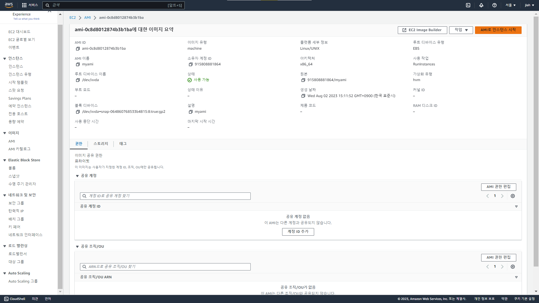The height and width of the screenshot is (303, 539).
Task: Collapse the Elastic Block Store sidebar group
Action: [x=4, y=160]
